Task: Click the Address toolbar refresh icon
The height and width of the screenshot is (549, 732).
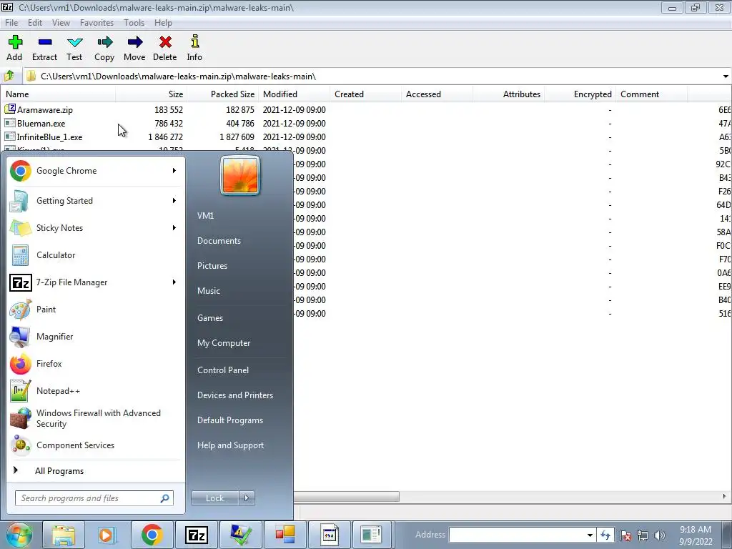Action: point(605,535)
